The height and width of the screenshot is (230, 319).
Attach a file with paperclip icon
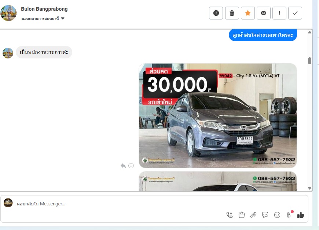pyautogui.click(x=253, y=215)
